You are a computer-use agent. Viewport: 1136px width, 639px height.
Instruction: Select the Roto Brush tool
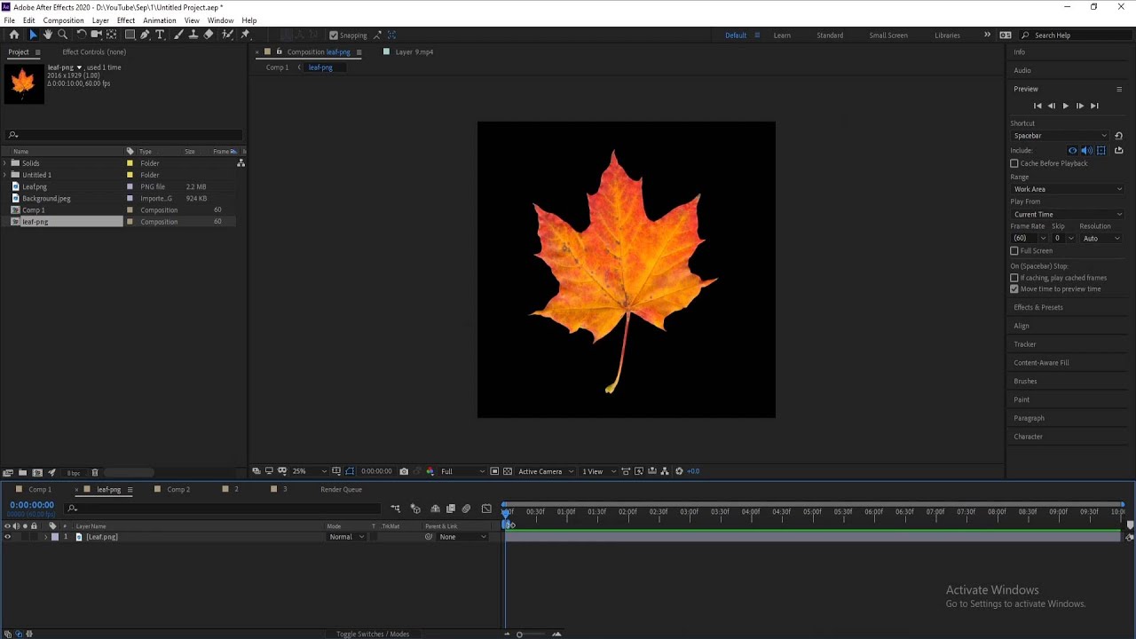(x=227, y=35)
